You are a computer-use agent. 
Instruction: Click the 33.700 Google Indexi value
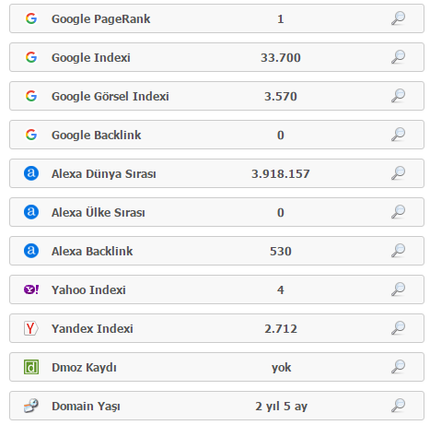click(x=281, y=58)
